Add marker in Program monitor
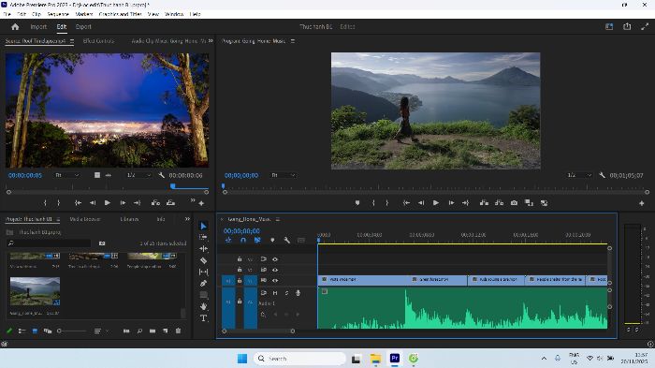The width and height of the screenshot is (655, 368). 357,203
